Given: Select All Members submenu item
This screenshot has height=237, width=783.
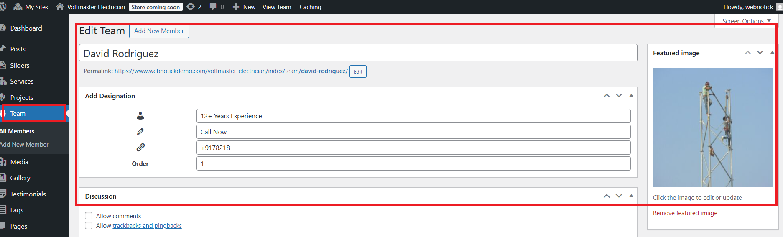Looking at the screenshot, I should point(17,131).
